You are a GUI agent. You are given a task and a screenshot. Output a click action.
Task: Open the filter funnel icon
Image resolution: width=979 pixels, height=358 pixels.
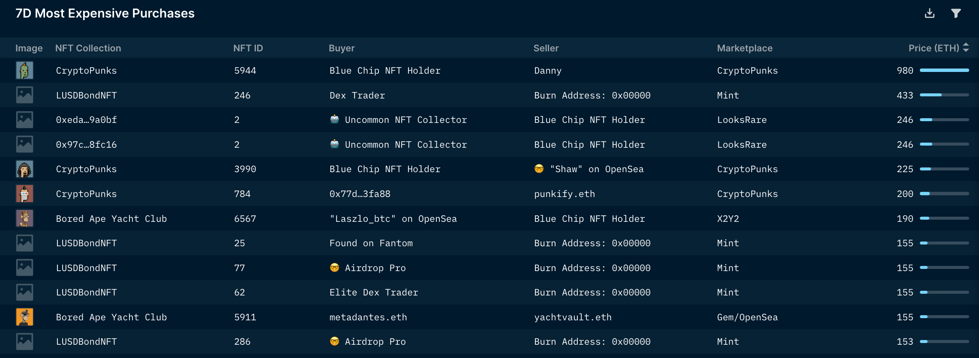(955, 13)
